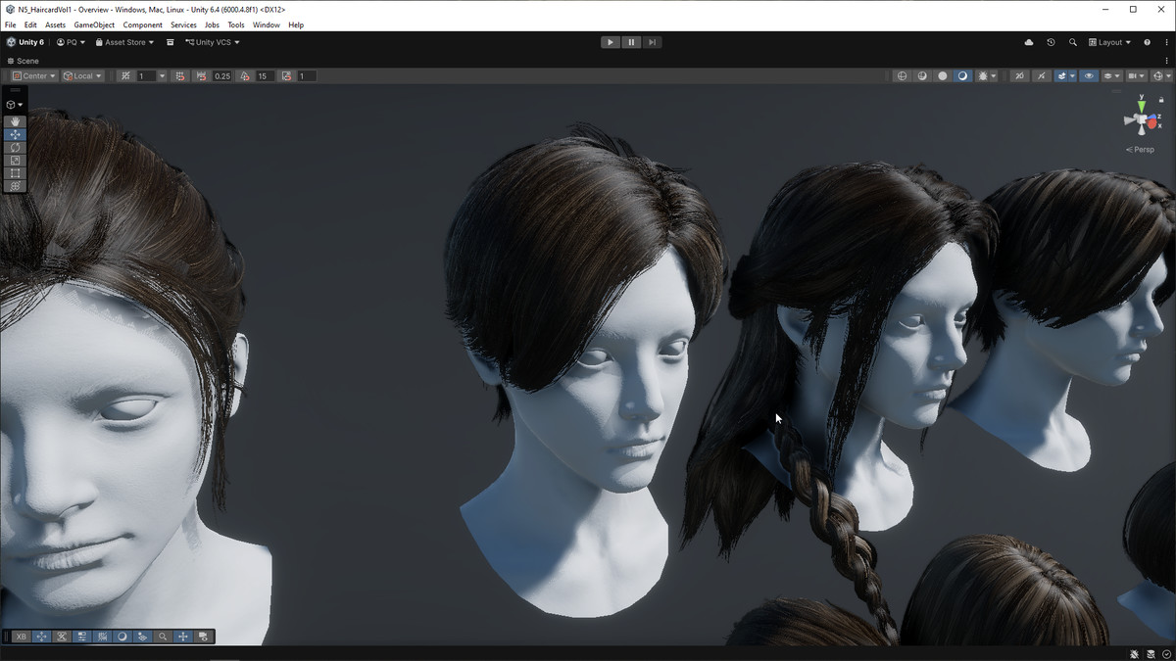Open the Center pivot mode dropdown

point(33,75)
